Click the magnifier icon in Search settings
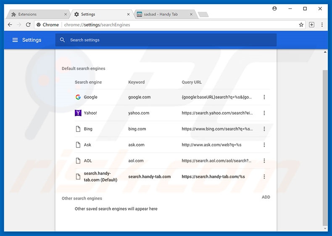The height and width of the screenshot is (236, 332). point(62,40)
